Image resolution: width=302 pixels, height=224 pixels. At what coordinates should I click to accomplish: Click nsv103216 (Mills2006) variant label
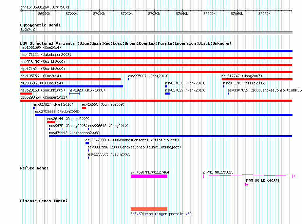coord(244,83)
